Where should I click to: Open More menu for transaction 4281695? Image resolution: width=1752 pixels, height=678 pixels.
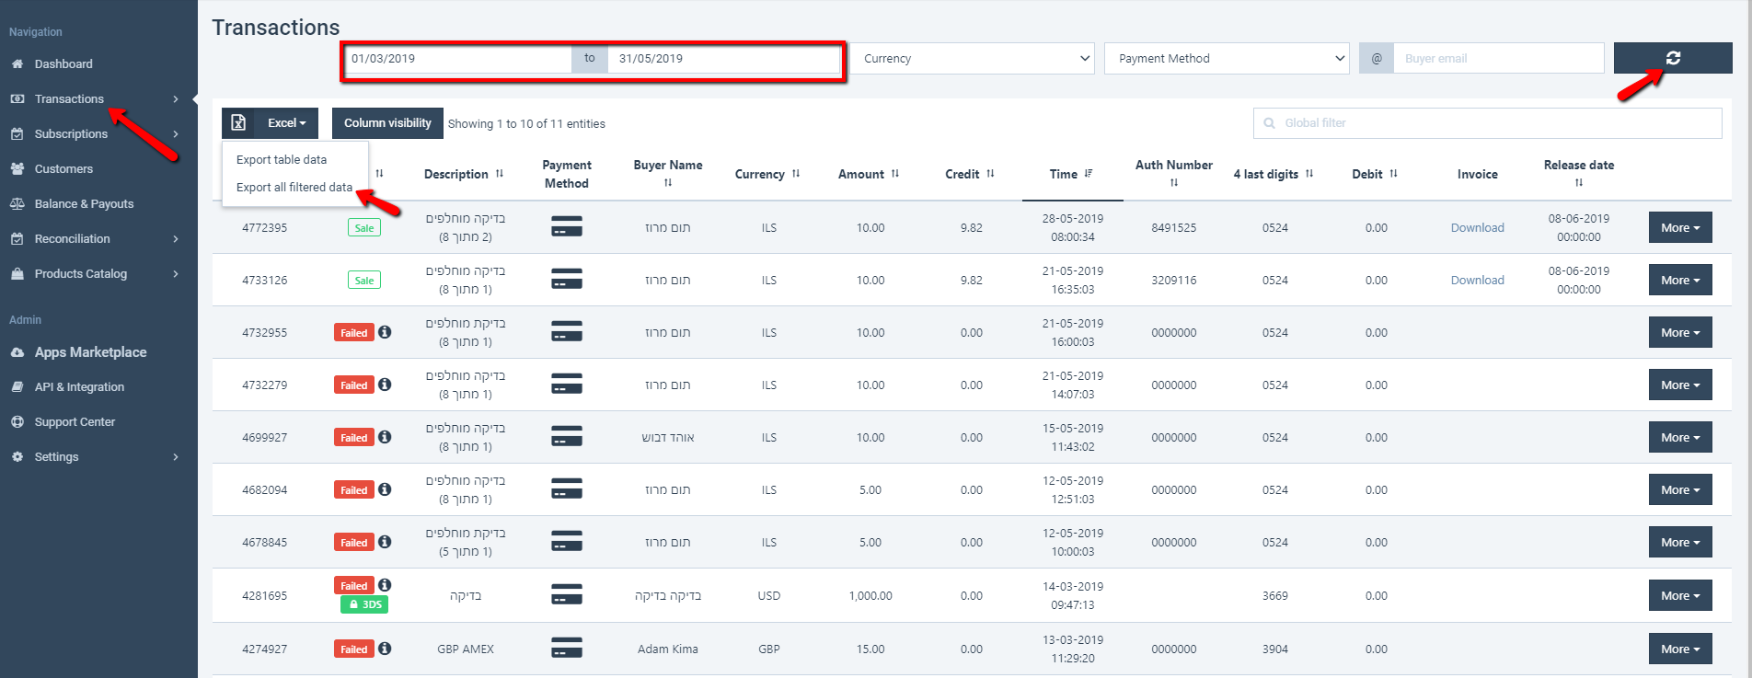[x=1680, y=595]
